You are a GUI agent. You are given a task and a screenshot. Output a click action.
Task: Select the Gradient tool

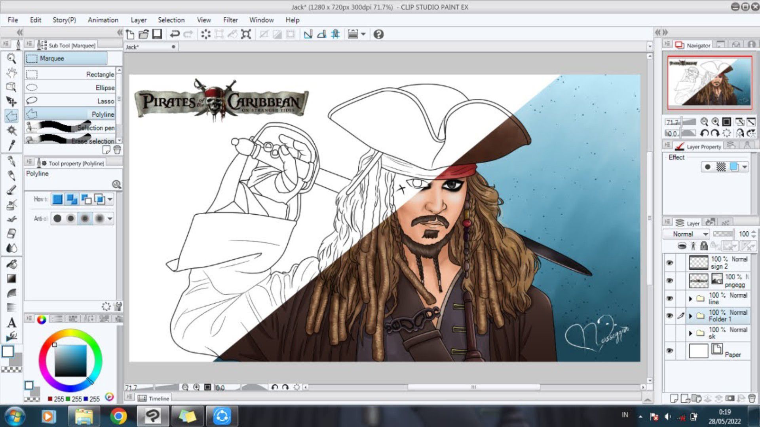pyautogui.click(x=11, y=278)
